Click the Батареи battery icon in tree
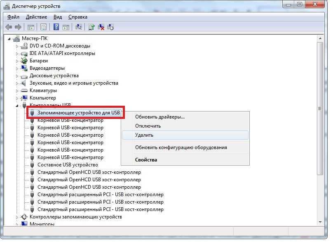This screenshot has height=242, width=333. (x=24, y=61)
